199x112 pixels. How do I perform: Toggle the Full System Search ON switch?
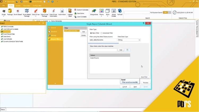[x=167, y=12]
